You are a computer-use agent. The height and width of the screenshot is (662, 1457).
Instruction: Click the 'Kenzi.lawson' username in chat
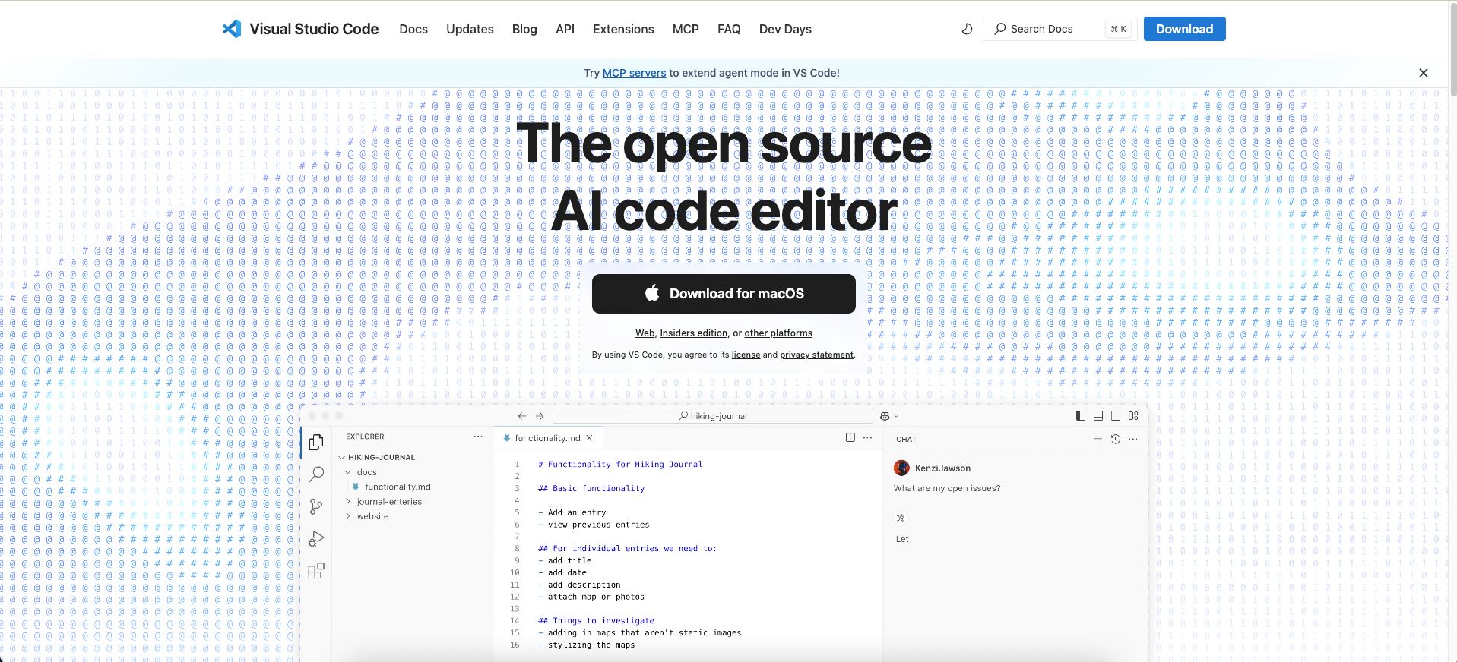point(942,468)
